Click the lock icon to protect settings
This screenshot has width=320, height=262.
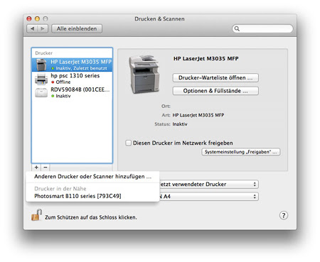click(36, 215)
